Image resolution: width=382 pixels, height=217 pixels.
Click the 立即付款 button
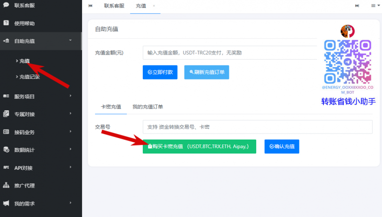[x=160, y=72]
